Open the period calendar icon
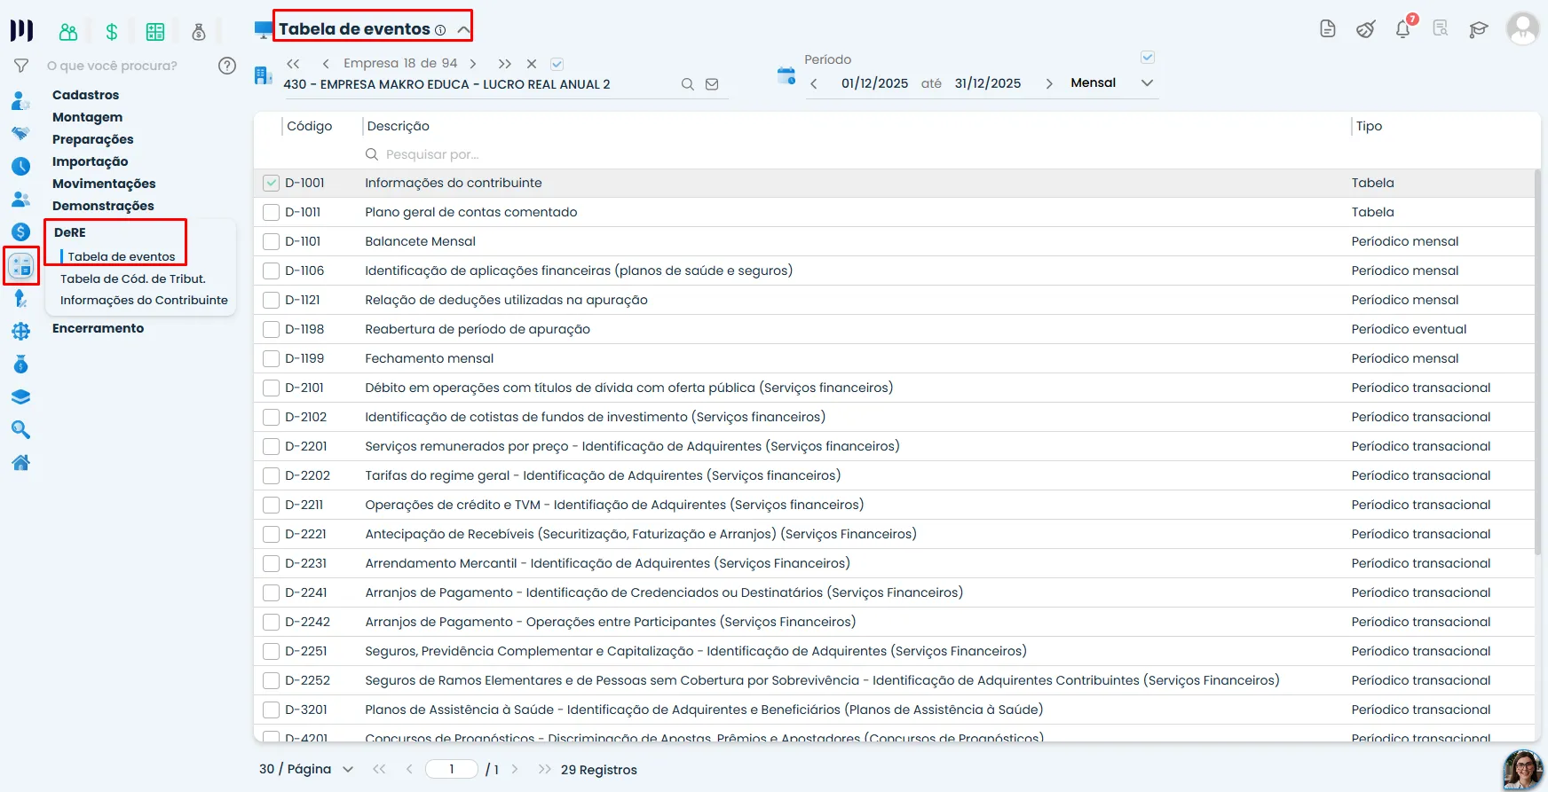The height and width of the screenshot is (792, 1548). pos(786,75)
